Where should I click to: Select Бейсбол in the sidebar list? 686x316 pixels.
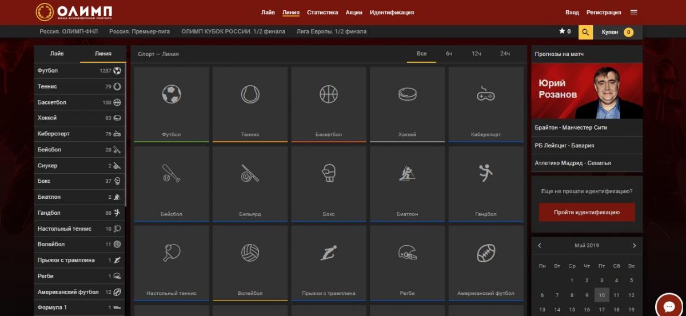(x=79, y=150)
